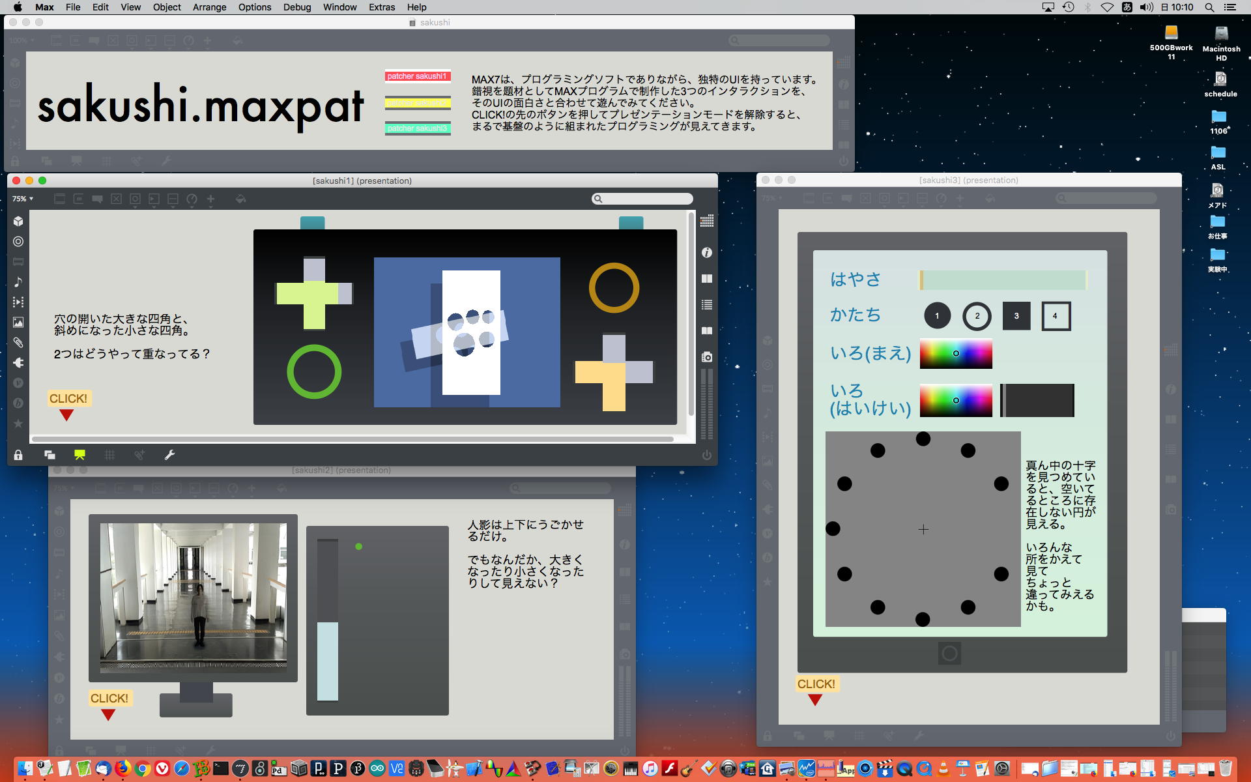The image size is (1251, 782).
Task: Click the search field in sakushi1 toolbar
Action: click(x=645, y=199)
